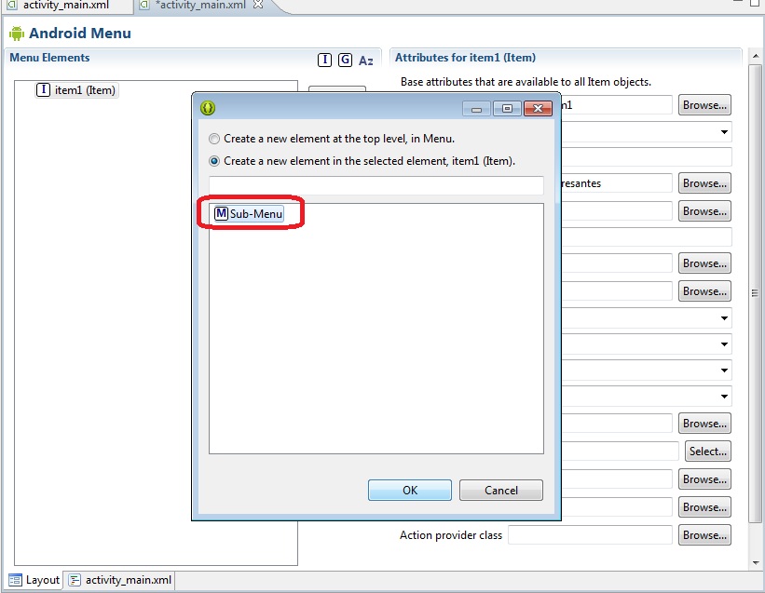Click the green icon in the dialog title bar
Viewport: 765px width, 593px height.
pos(208,108)
